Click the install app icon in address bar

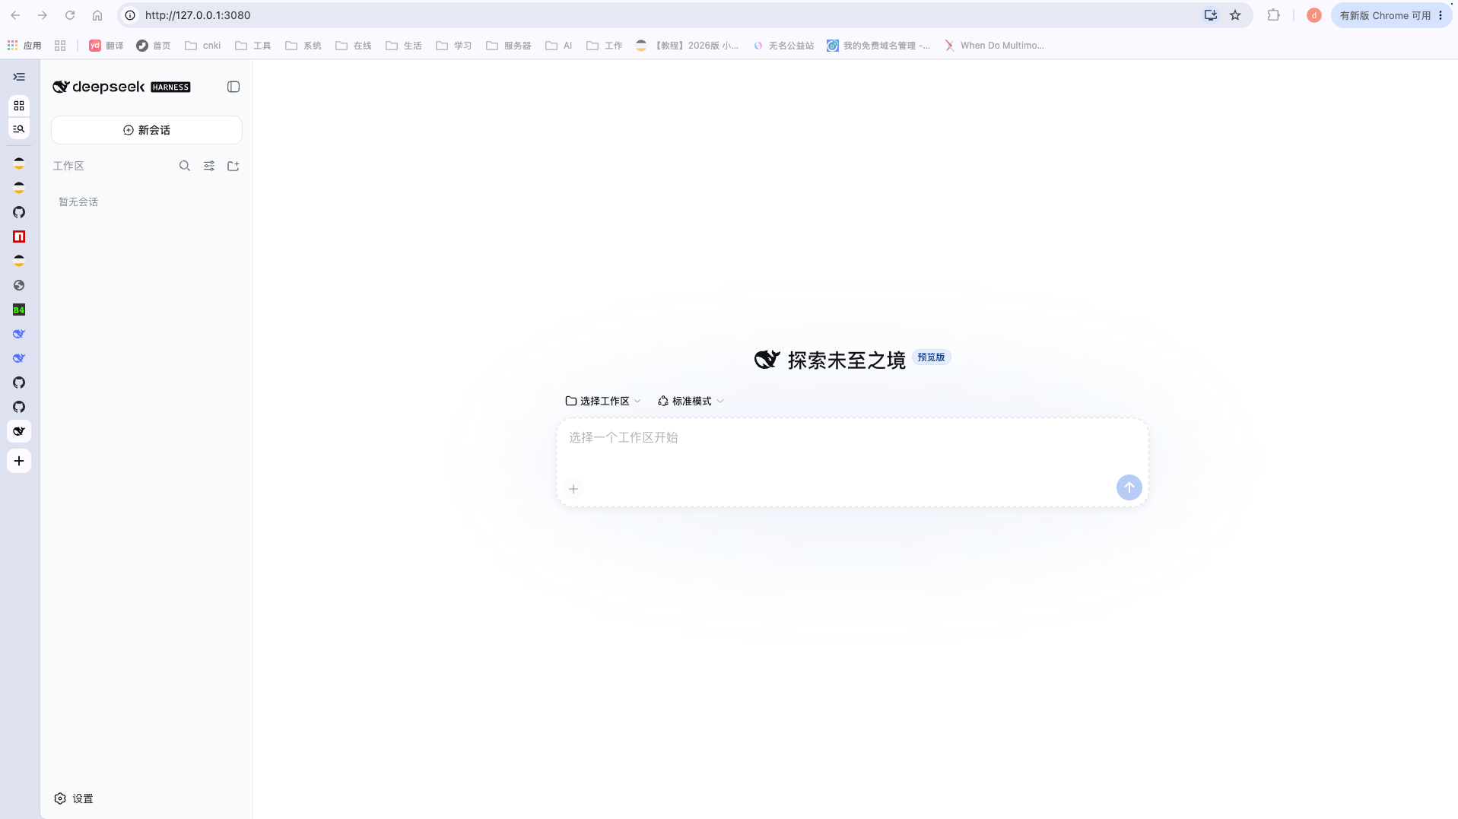pos(1211,15)
